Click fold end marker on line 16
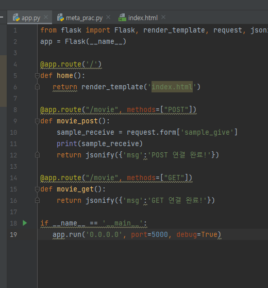The height and width of the screenshot is (288, 268). pos(37,200)
